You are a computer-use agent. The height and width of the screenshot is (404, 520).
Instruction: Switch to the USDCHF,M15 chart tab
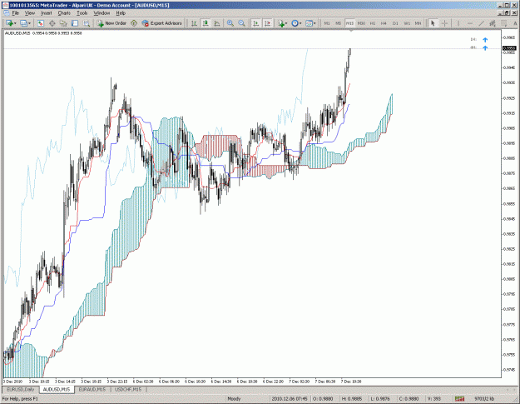[x=127, y=389]
